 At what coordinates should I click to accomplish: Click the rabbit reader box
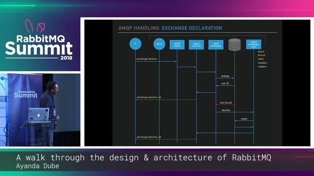click(x=177, y=44)
